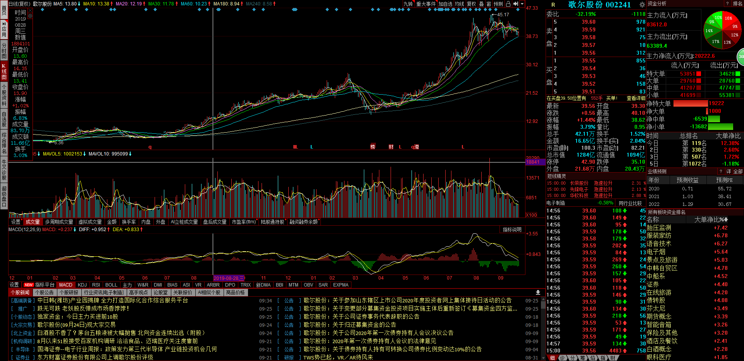Switch to 虚拟成交量 tab
The width and height of the screenshot is (744, 361).
[90, 222]
